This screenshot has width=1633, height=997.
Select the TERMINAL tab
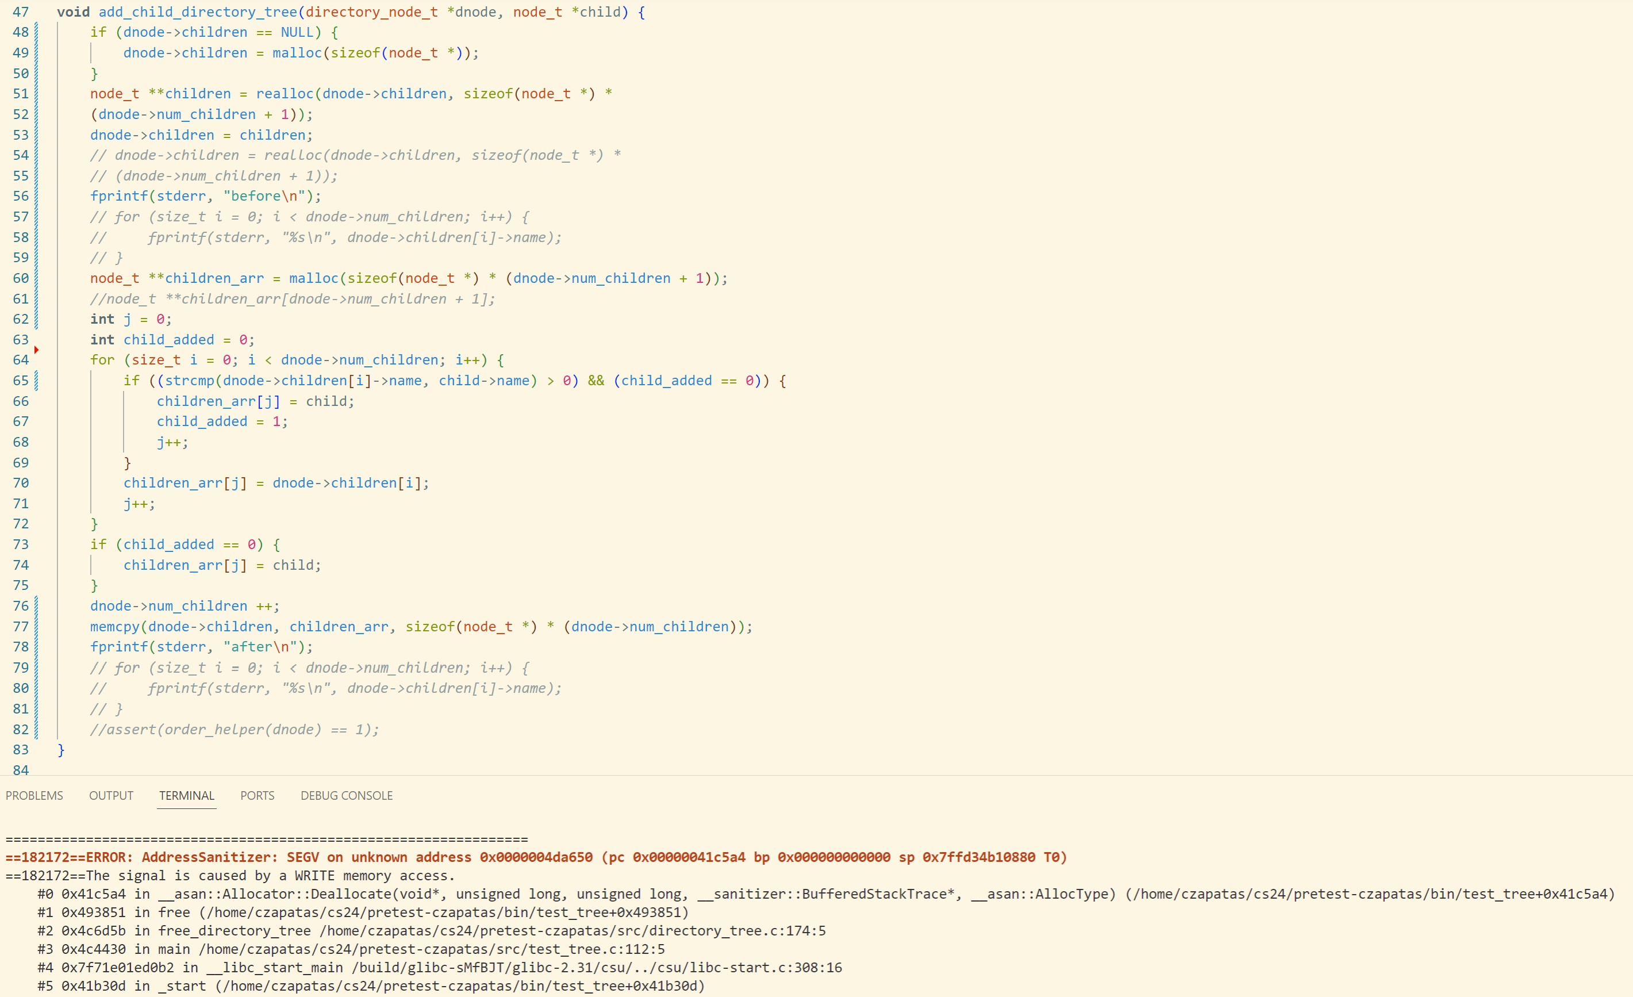(x=187, y=796)
